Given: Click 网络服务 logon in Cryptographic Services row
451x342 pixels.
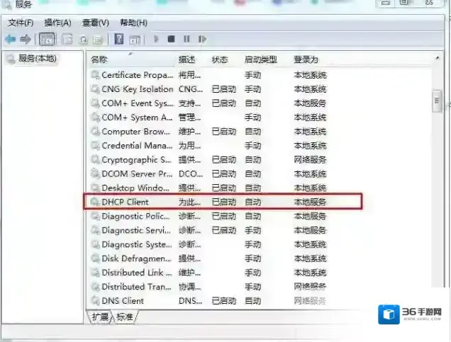Looking at the screenshot, I should click(x=310, y=159).
